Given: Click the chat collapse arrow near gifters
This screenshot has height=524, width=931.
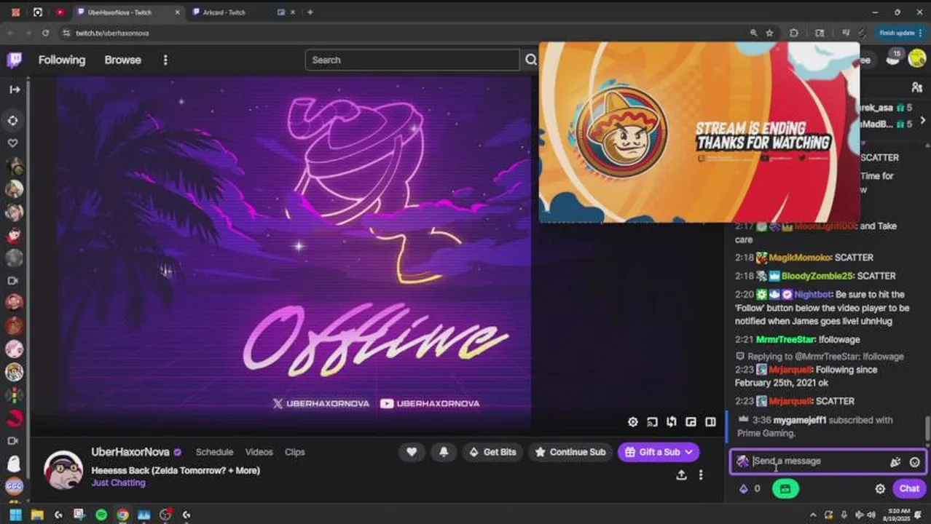Looking at the screenshot, I should [922, 120].
